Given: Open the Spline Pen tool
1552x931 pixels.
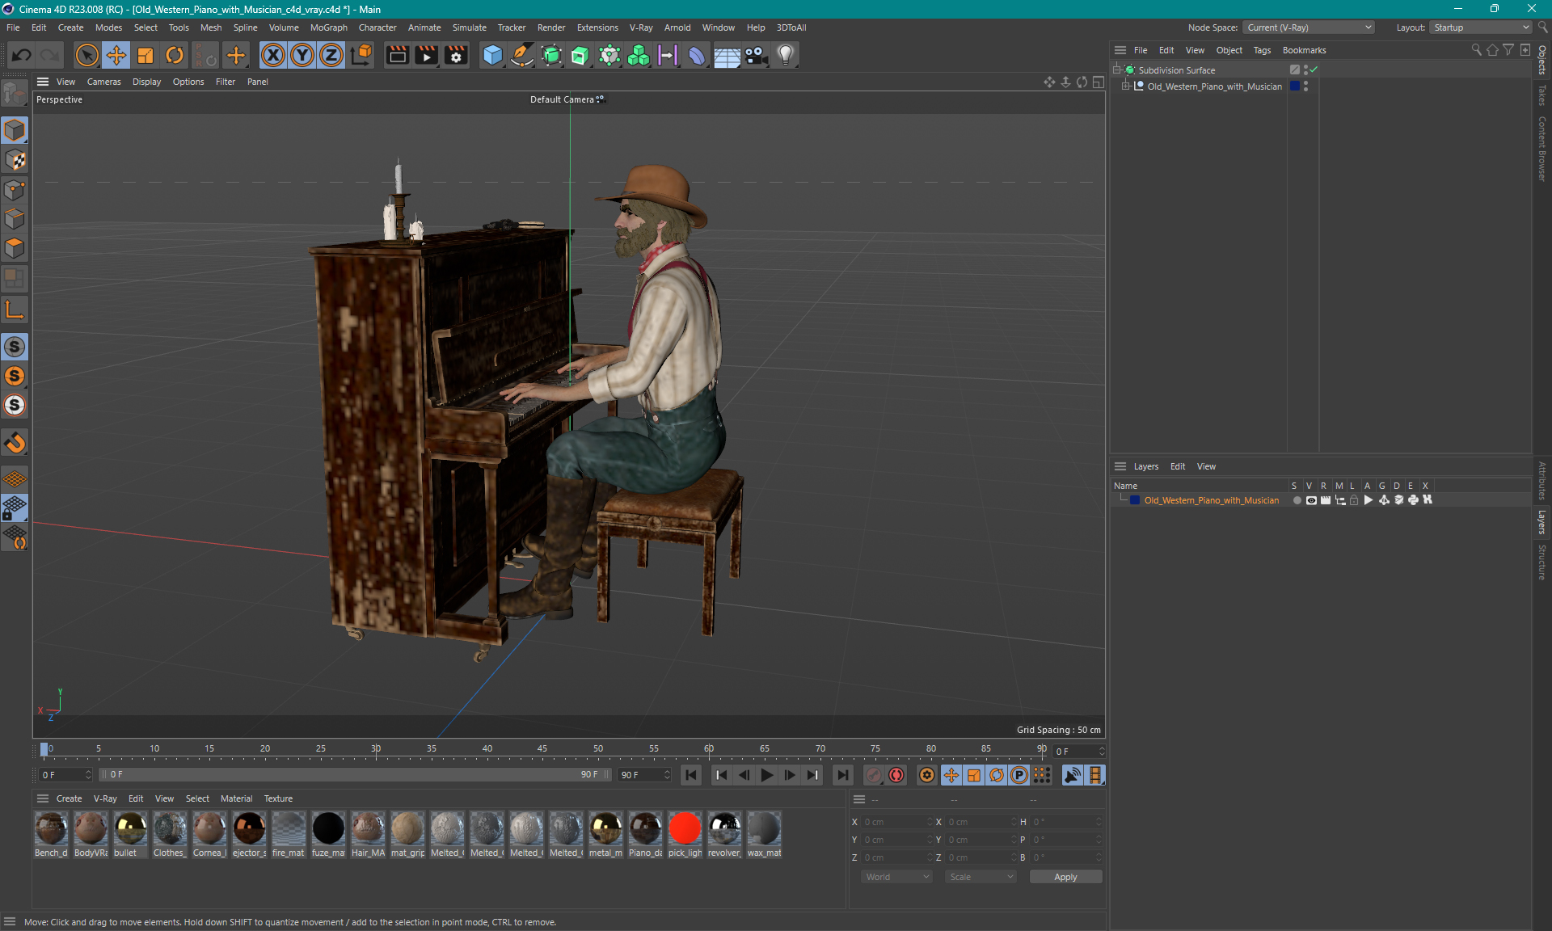Looking at the screenshot, I should [x=522, y=55].
